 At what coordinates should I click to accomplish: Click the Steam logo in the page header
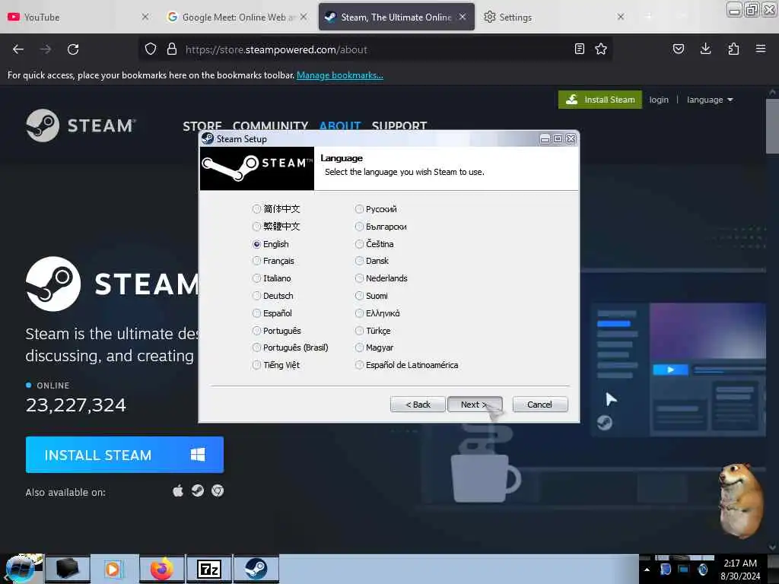81,125
